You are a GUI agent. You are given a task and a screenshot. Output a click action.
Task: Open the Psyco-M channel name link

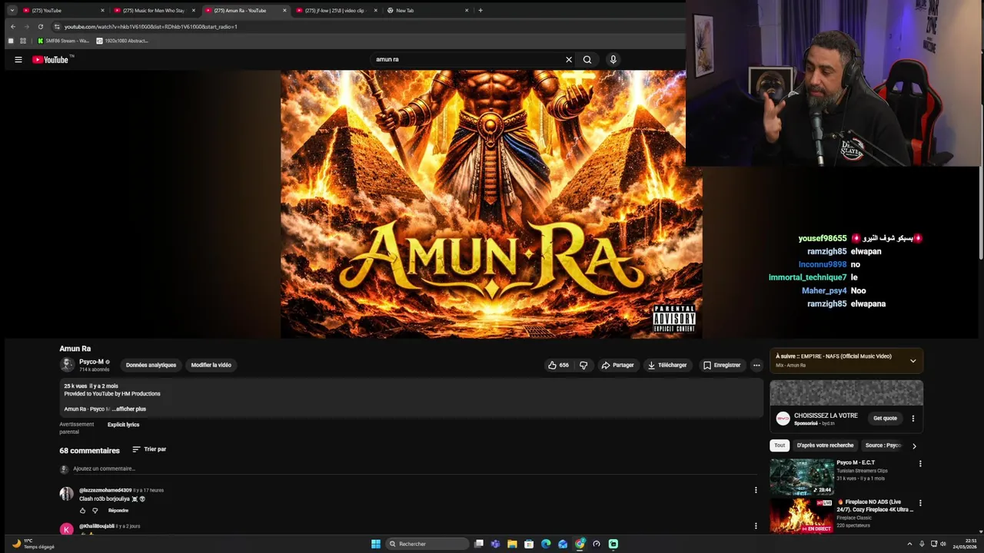tap(91, 362)
